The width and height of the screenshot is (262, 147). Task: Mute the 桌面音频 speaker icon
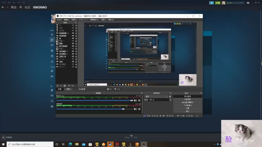pyautogui.click(x=135, y=109)
